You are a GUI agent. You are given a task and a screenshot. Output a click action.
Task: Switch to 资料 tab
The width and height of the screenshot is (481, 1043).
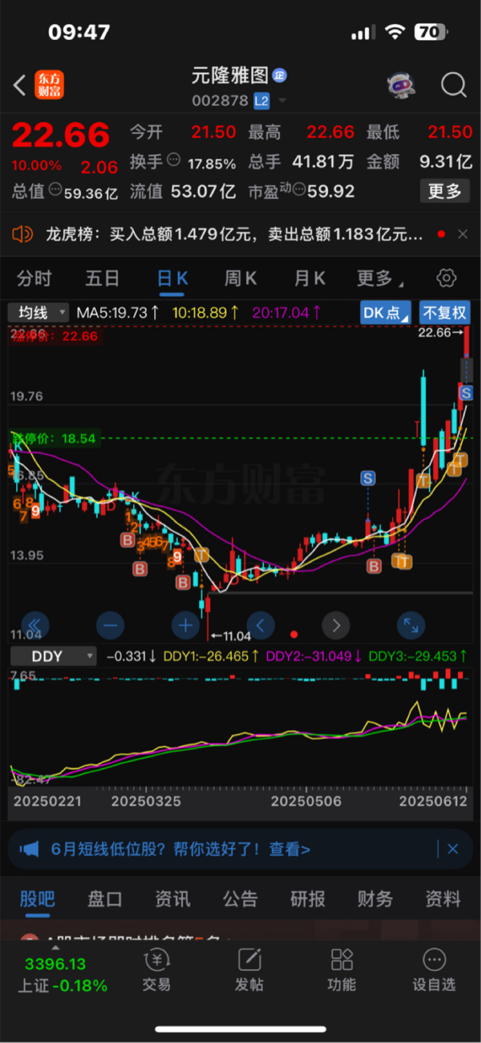click(443, 899)
